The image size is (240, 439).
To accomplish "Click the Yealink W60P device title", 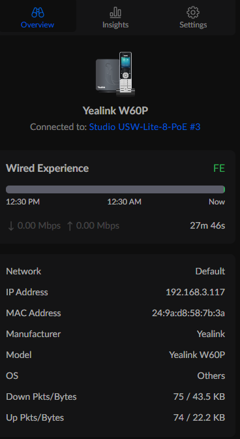I will coord(115,110).
